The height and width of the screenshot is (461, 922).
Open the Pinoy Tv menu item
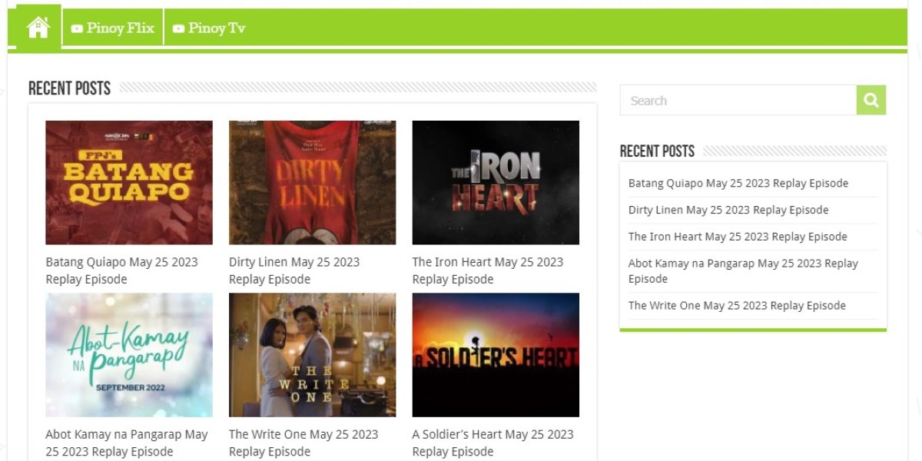209,28
